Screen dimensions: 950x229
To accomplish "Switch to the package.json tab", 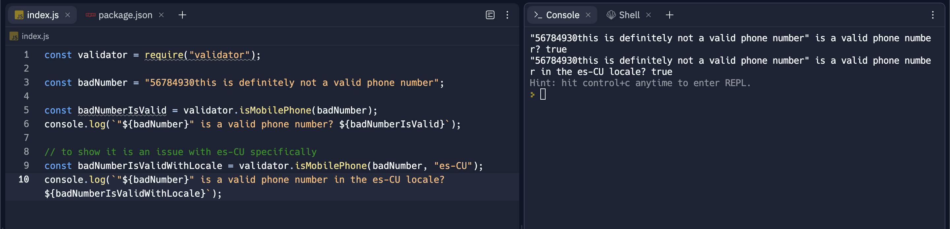I will coord(125,15).
